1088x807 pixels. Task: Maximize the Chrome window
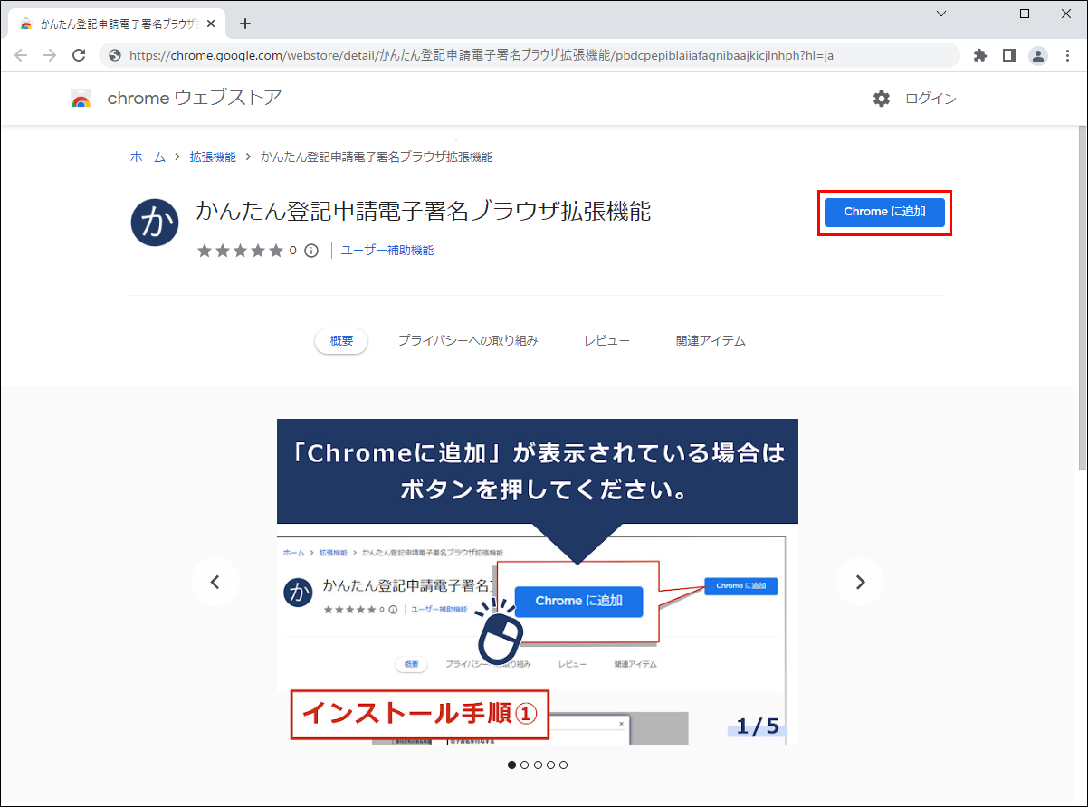(1025, 14)
